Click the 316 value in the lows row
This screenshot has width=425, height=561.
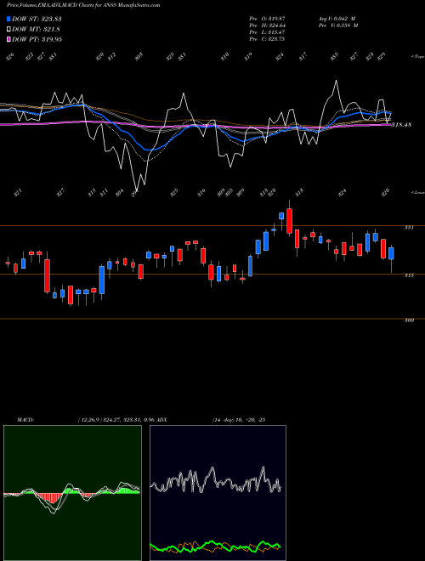coord(201,192)
